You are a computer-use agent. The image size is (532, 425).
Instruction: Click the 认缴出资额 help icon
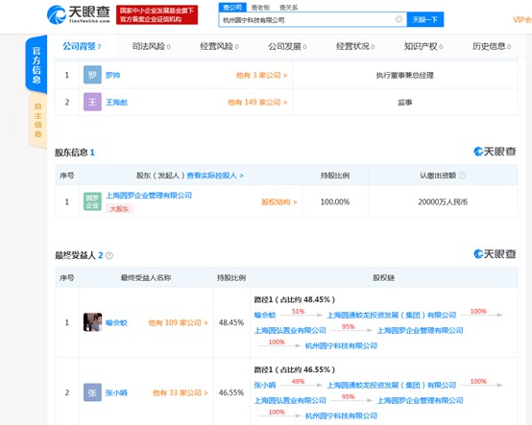(x=462, y=176)
